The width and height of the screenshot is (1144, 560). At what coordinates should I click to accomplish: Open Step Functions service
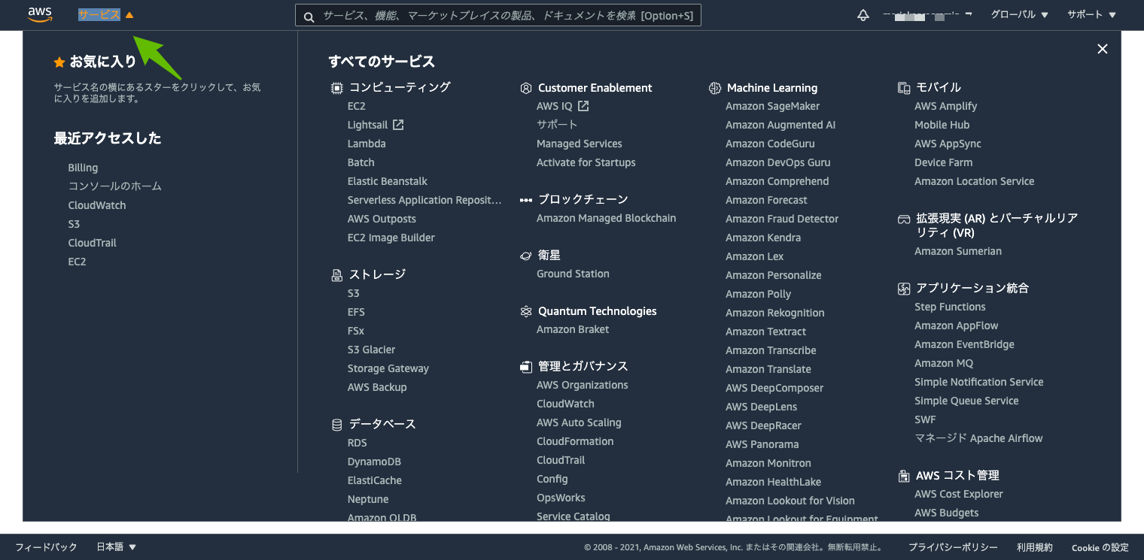point(950,307)
